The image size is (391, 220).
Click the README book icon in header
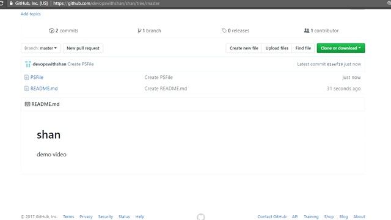[27, 105]
